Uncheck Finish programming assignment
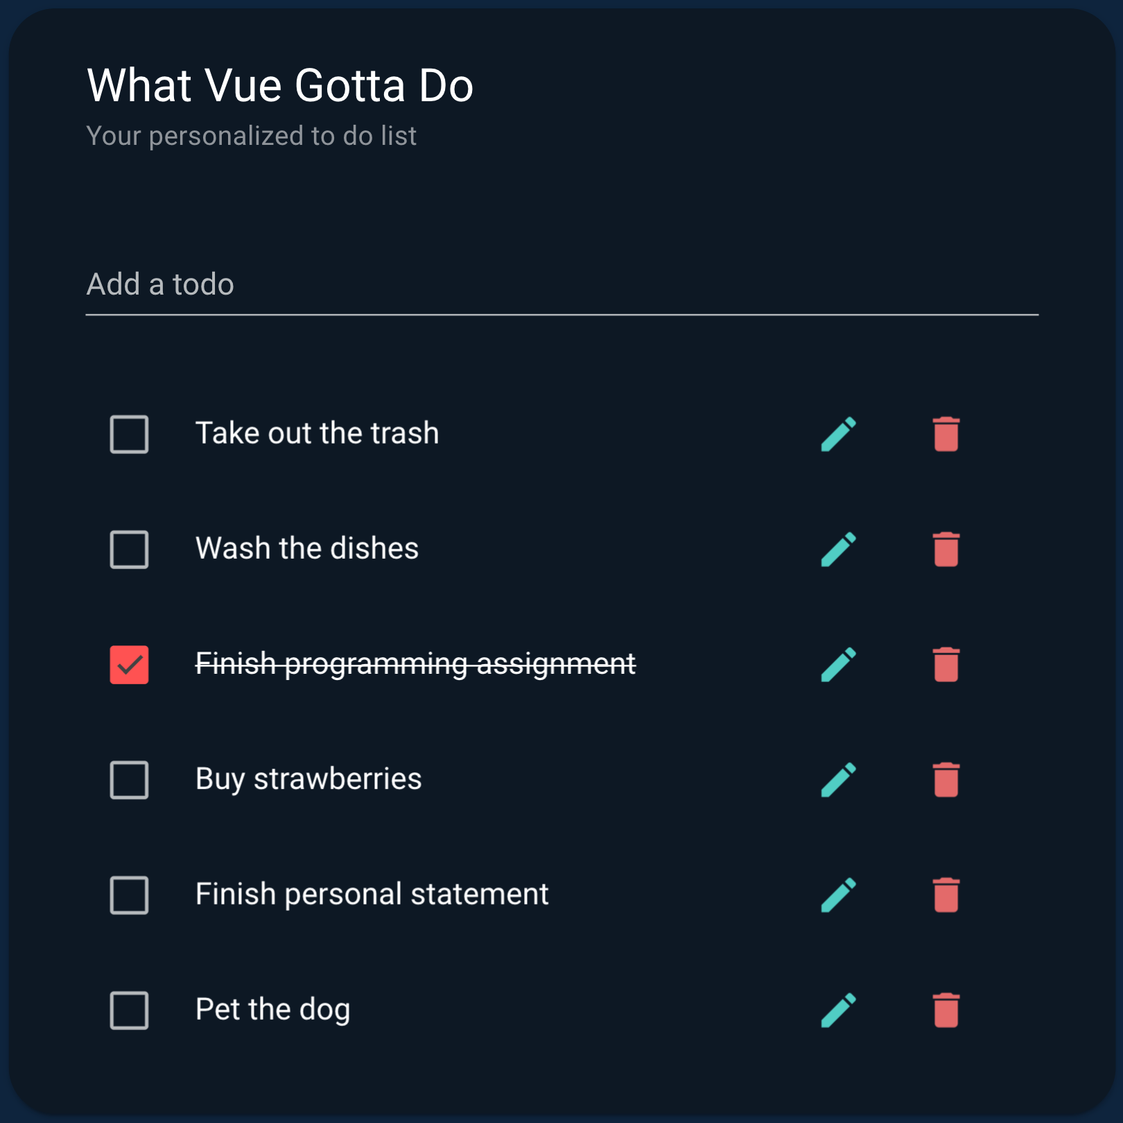This screenshot has width=1123, height=1123. (129, 664)
